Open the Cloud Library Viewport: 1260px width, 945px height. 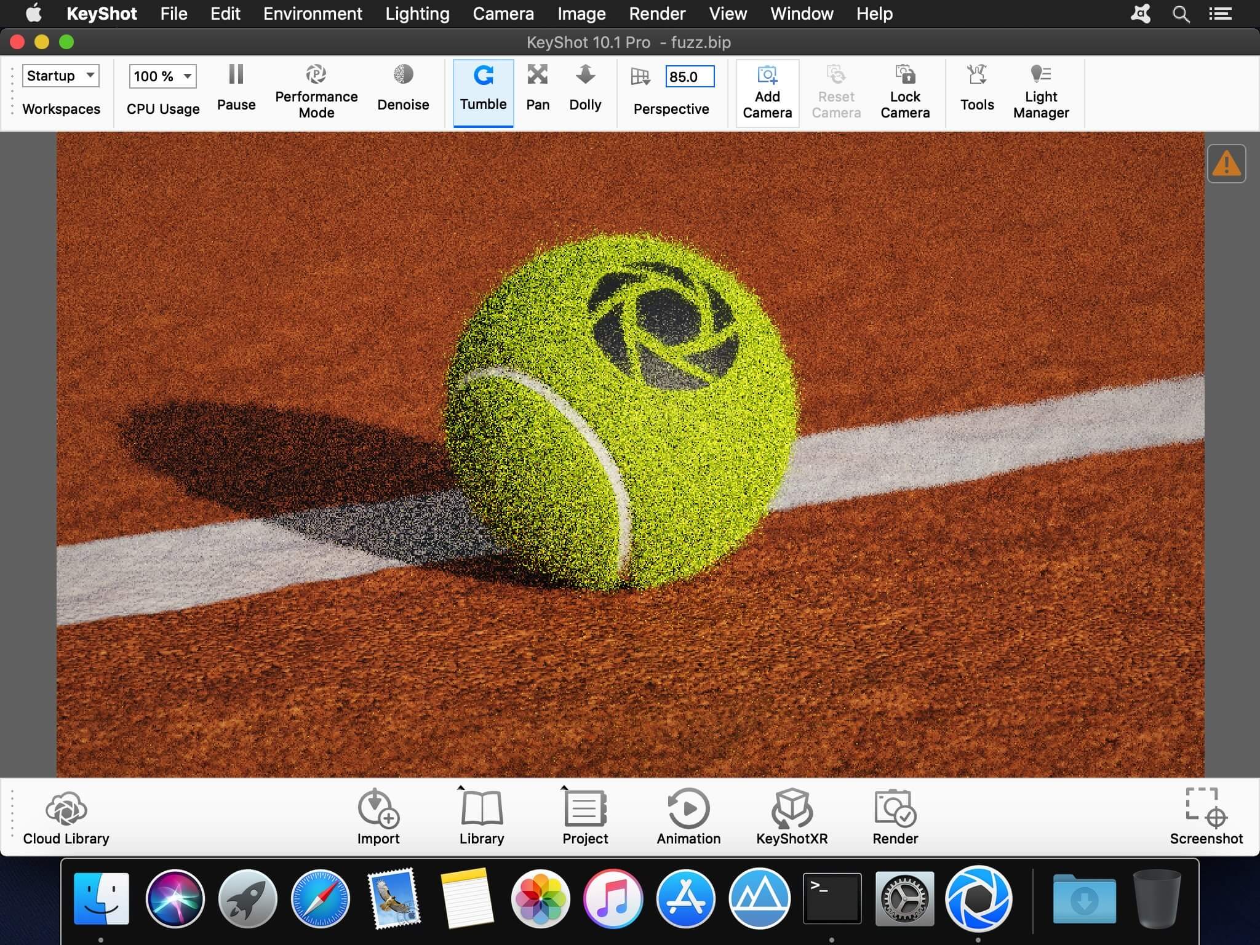coord(66,818)
